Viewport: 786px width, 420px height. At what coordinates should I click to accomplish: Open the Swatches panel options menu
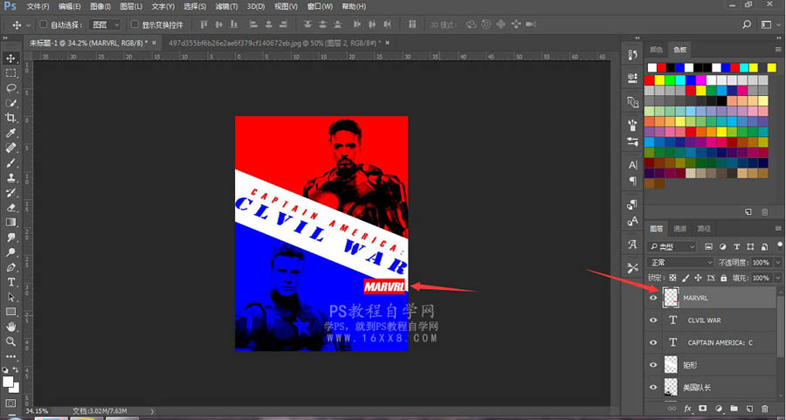pos(778,50)
